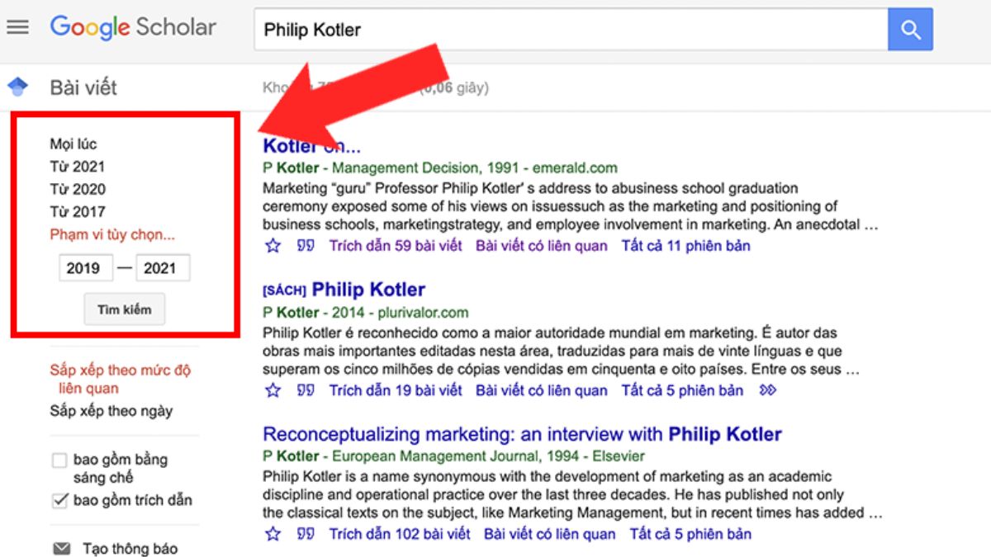The height and width of the screenshot is (557, 991).
Task: Open Reconceptualizing marketing article title link
Action: click(x=522, y=434)
